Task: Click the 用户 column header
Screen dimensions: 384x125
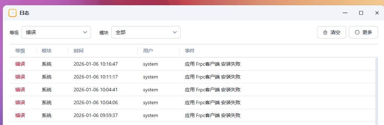Action: pyautogui.click(x=148, y=51)
